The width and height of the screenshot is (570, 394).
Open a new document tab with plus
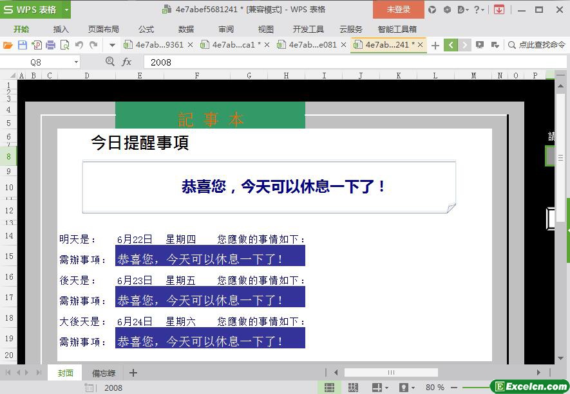click(x=435, y=45)
